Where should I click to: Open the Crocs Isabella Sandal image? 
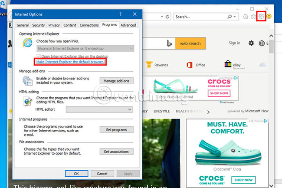[x=175, y=86]
